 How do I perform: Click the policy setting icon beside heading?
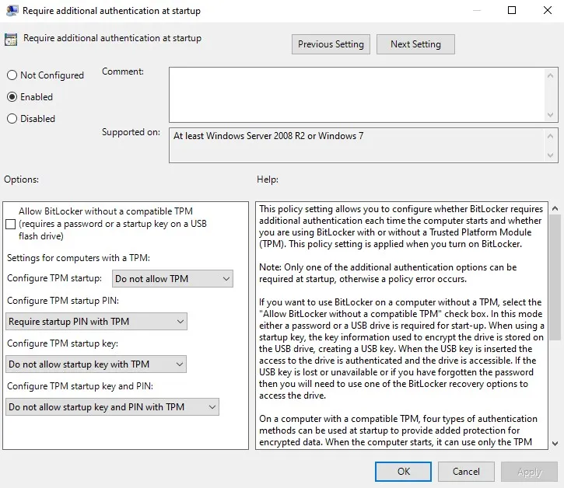coord(11,39)
